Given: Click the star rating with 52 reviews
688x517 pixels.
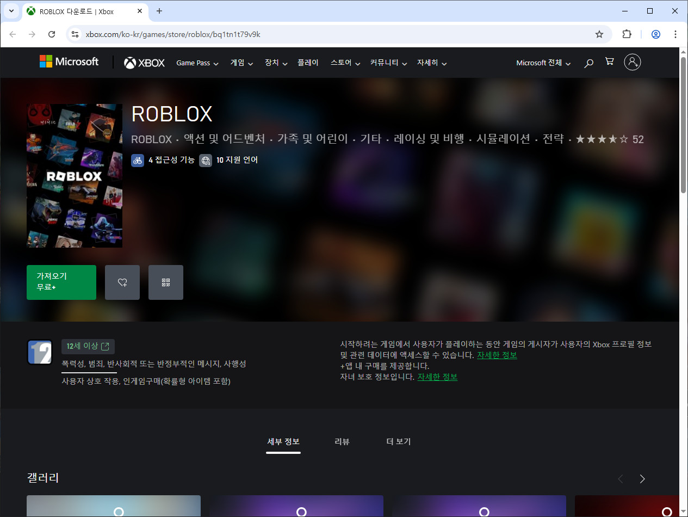Looking at the screenshot, I should [x=609, y=139].
